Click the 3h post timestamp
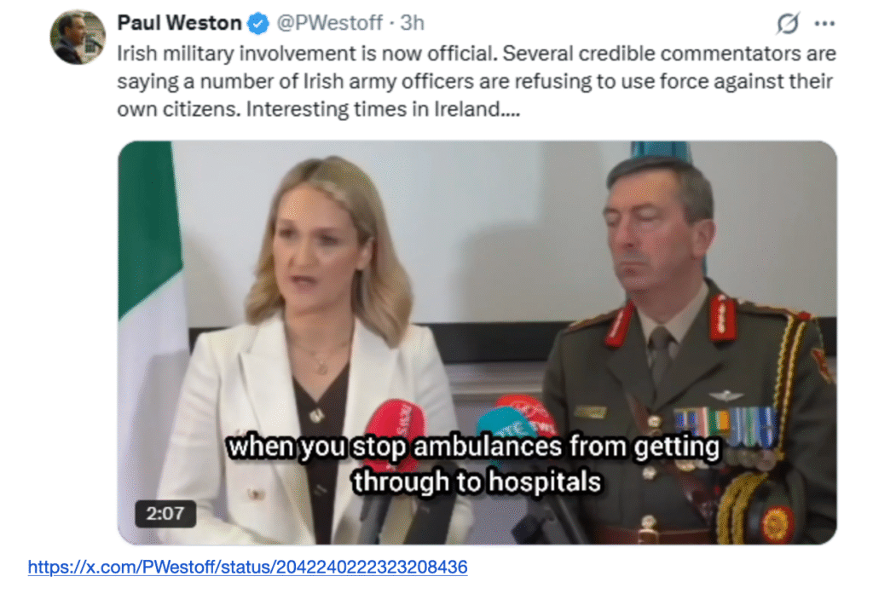The width and height of the screenshot is (873, 594). (413, 23)
